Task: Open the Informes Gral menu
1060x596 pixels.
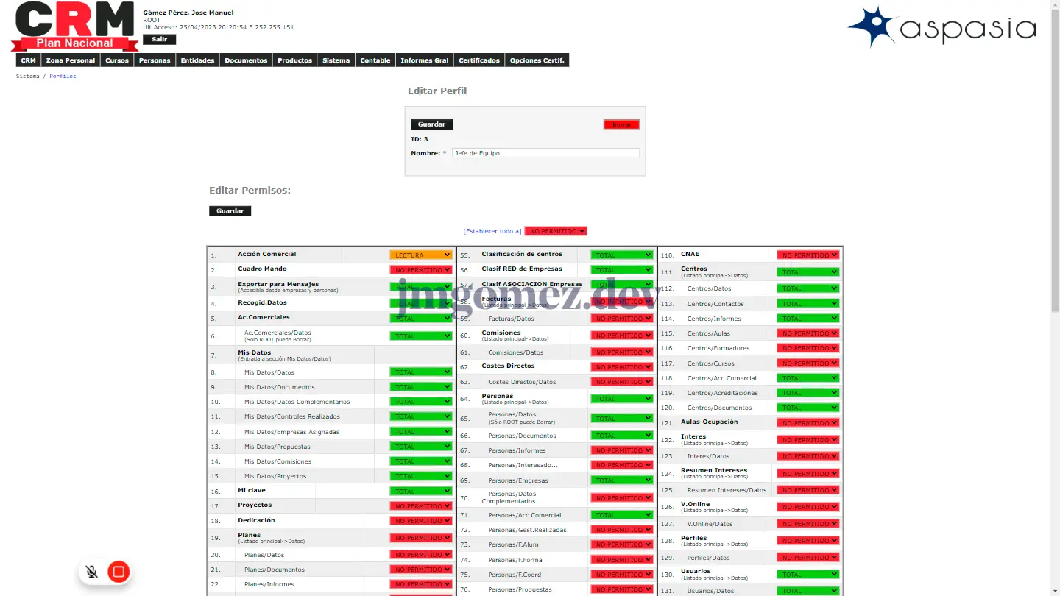Action: tap(424, 60)
